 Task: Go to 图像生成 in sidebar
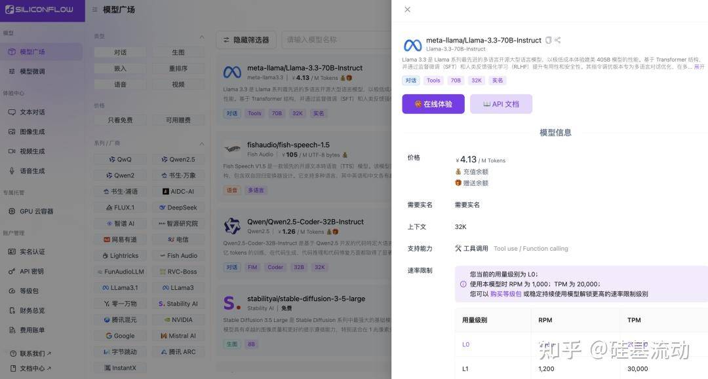(x=41, y=132)
